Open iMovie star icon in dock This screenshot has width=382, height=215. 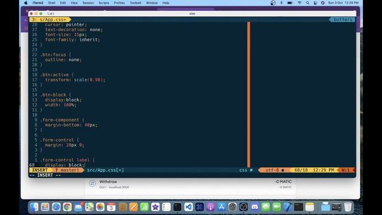click(x=155, y=207)
